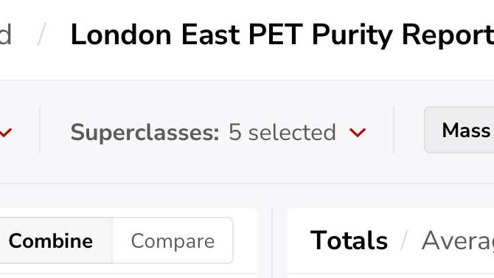494x278 pixels.
Task: Click the word "Report" in the page heading
Action: [448, 35]
